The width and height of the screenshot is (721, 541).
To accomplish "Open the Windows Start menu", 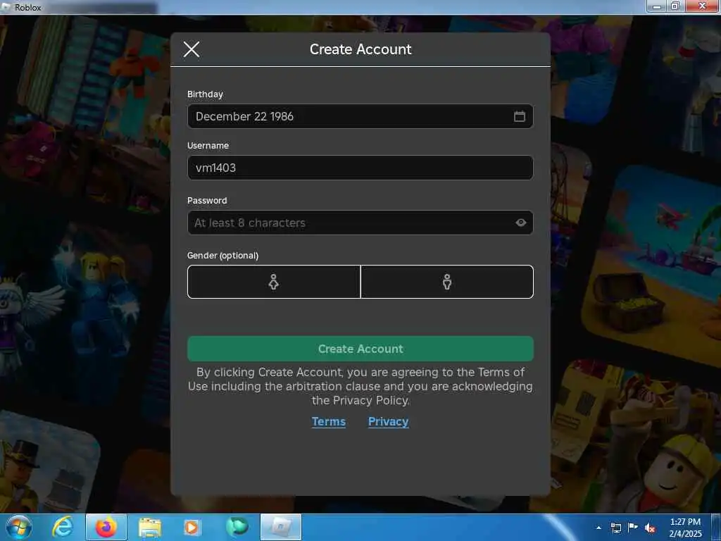I will (19, 527).
